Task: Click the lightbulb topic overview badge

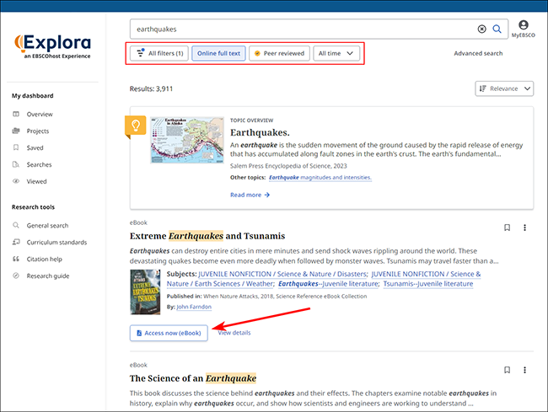Action: pyautogui.click(x=135, y=126)
